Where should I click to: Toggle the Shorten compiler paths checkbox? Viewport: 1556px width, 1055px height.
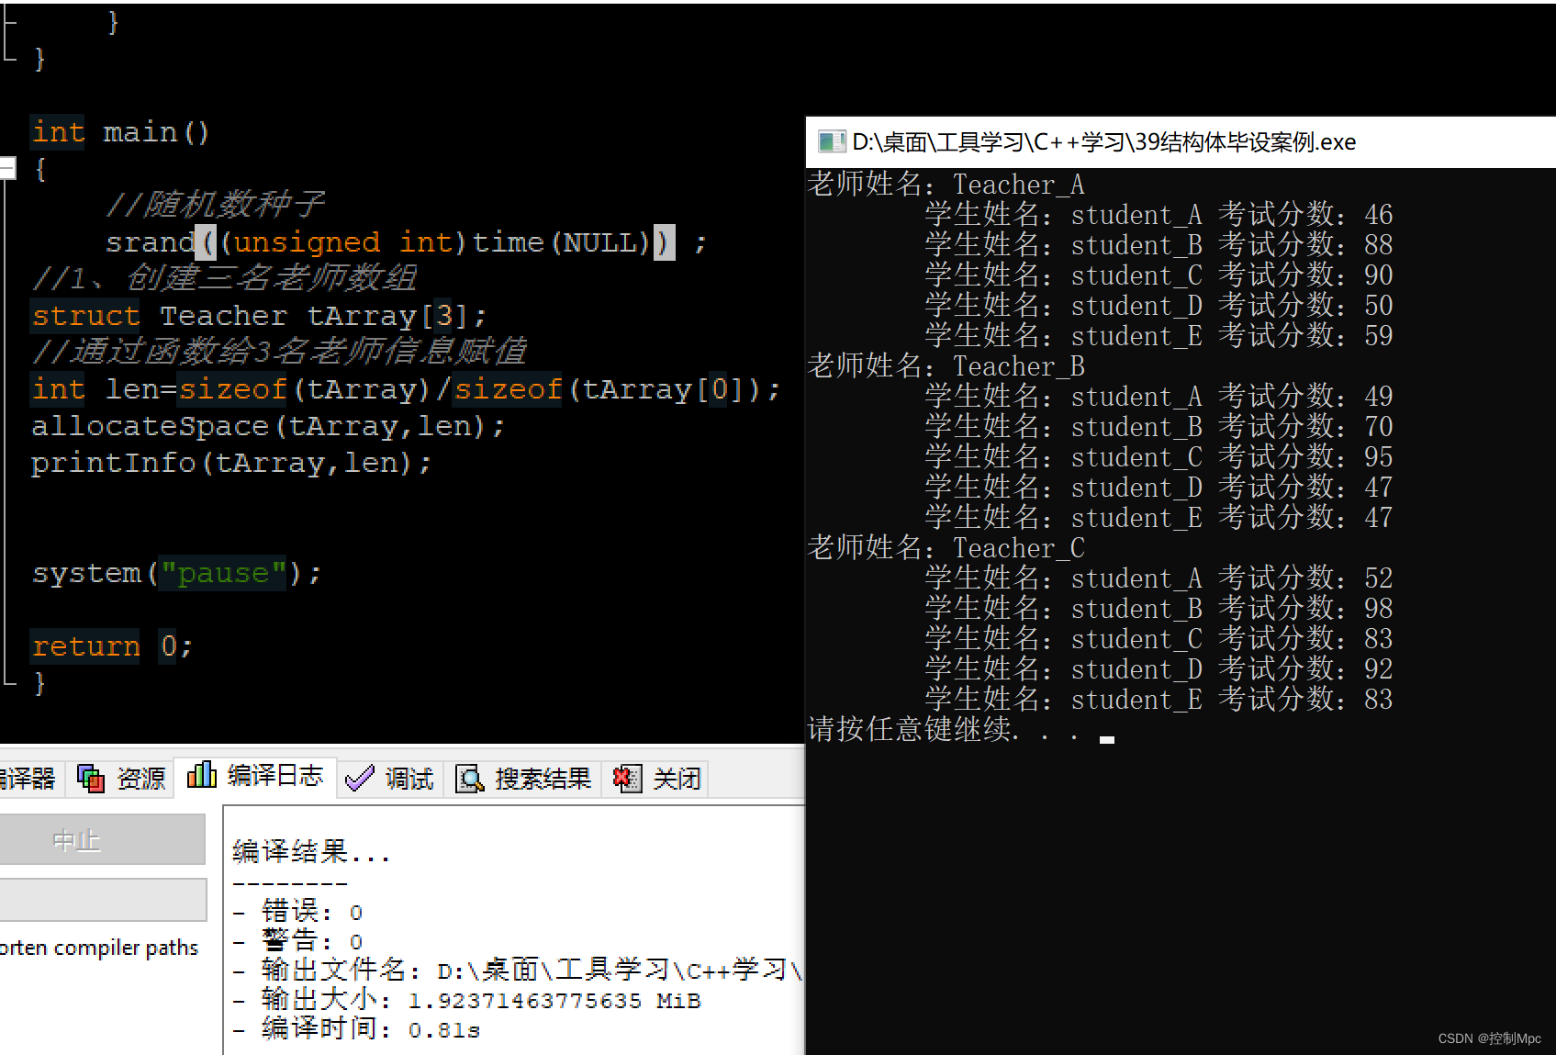(x=101, y=947)
